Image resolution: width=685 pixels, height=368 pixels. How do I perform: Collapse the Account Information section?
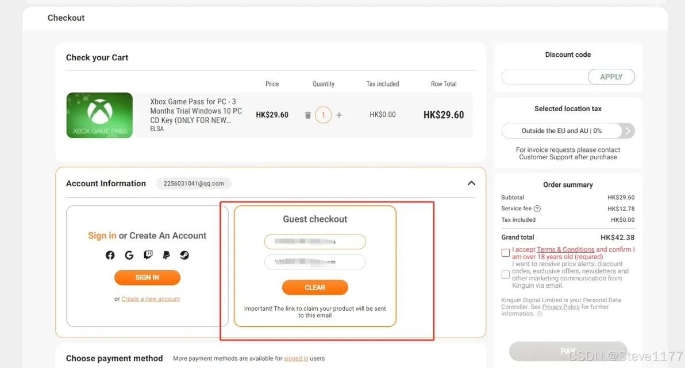pos(471,183)
